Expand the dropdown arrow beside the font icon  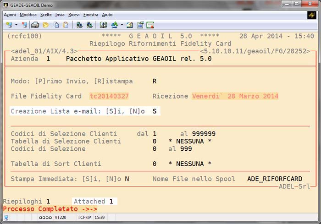(121, 25)
